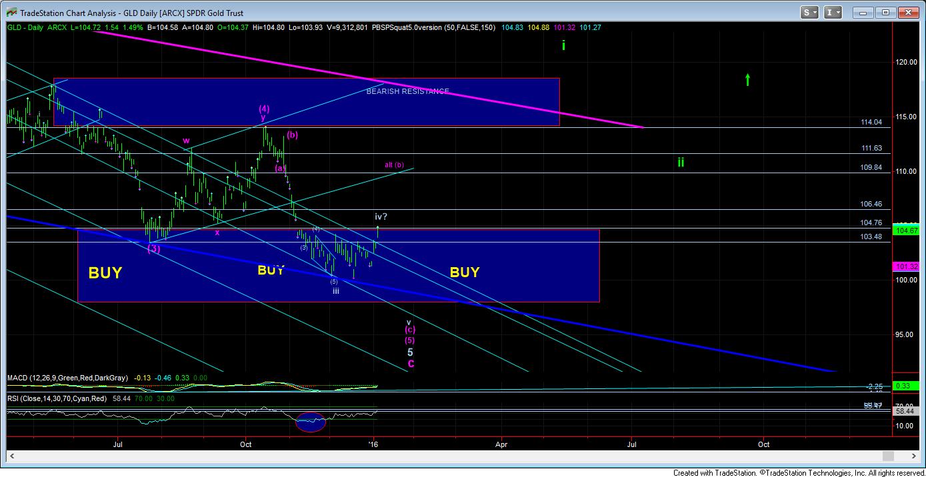Screen dimensions: 926x477
Task: Select the BEARISH RESISTANCE label
Action: tap(407, 91)
